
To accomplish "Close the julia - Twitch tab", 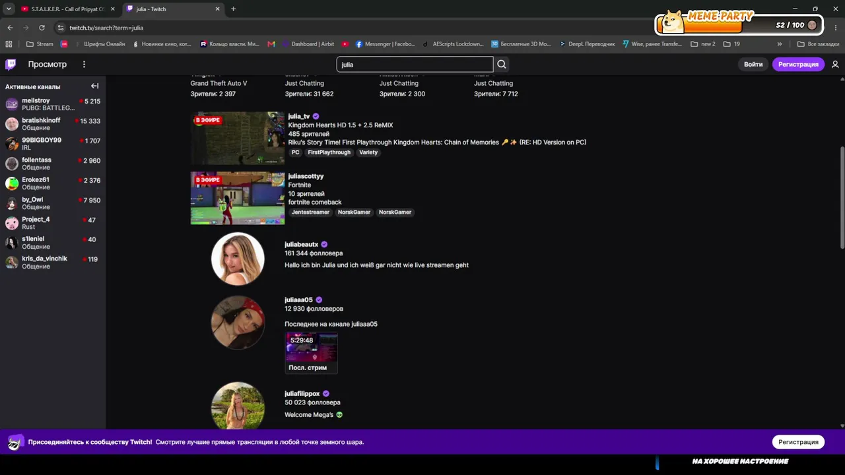I will 218,9.
